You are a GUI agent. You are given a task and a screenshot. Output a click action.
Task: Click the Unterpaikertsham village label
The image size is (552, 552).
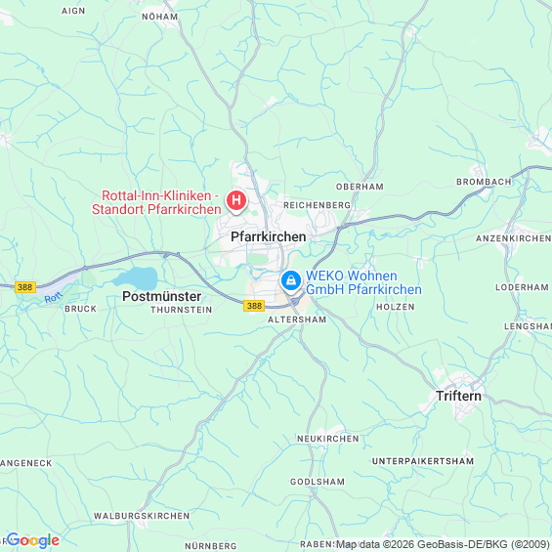(x=423, y=461)
